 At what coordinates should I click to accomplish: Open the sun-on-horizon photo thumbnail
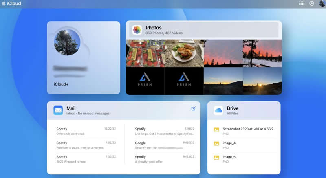pyautogui.click(x=262, y=81)
